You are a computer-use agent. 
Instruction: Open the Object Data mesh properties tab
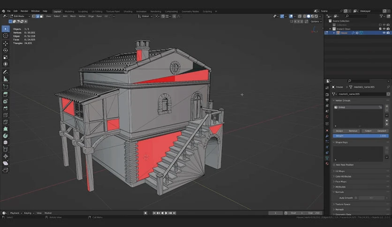(327, 158)
